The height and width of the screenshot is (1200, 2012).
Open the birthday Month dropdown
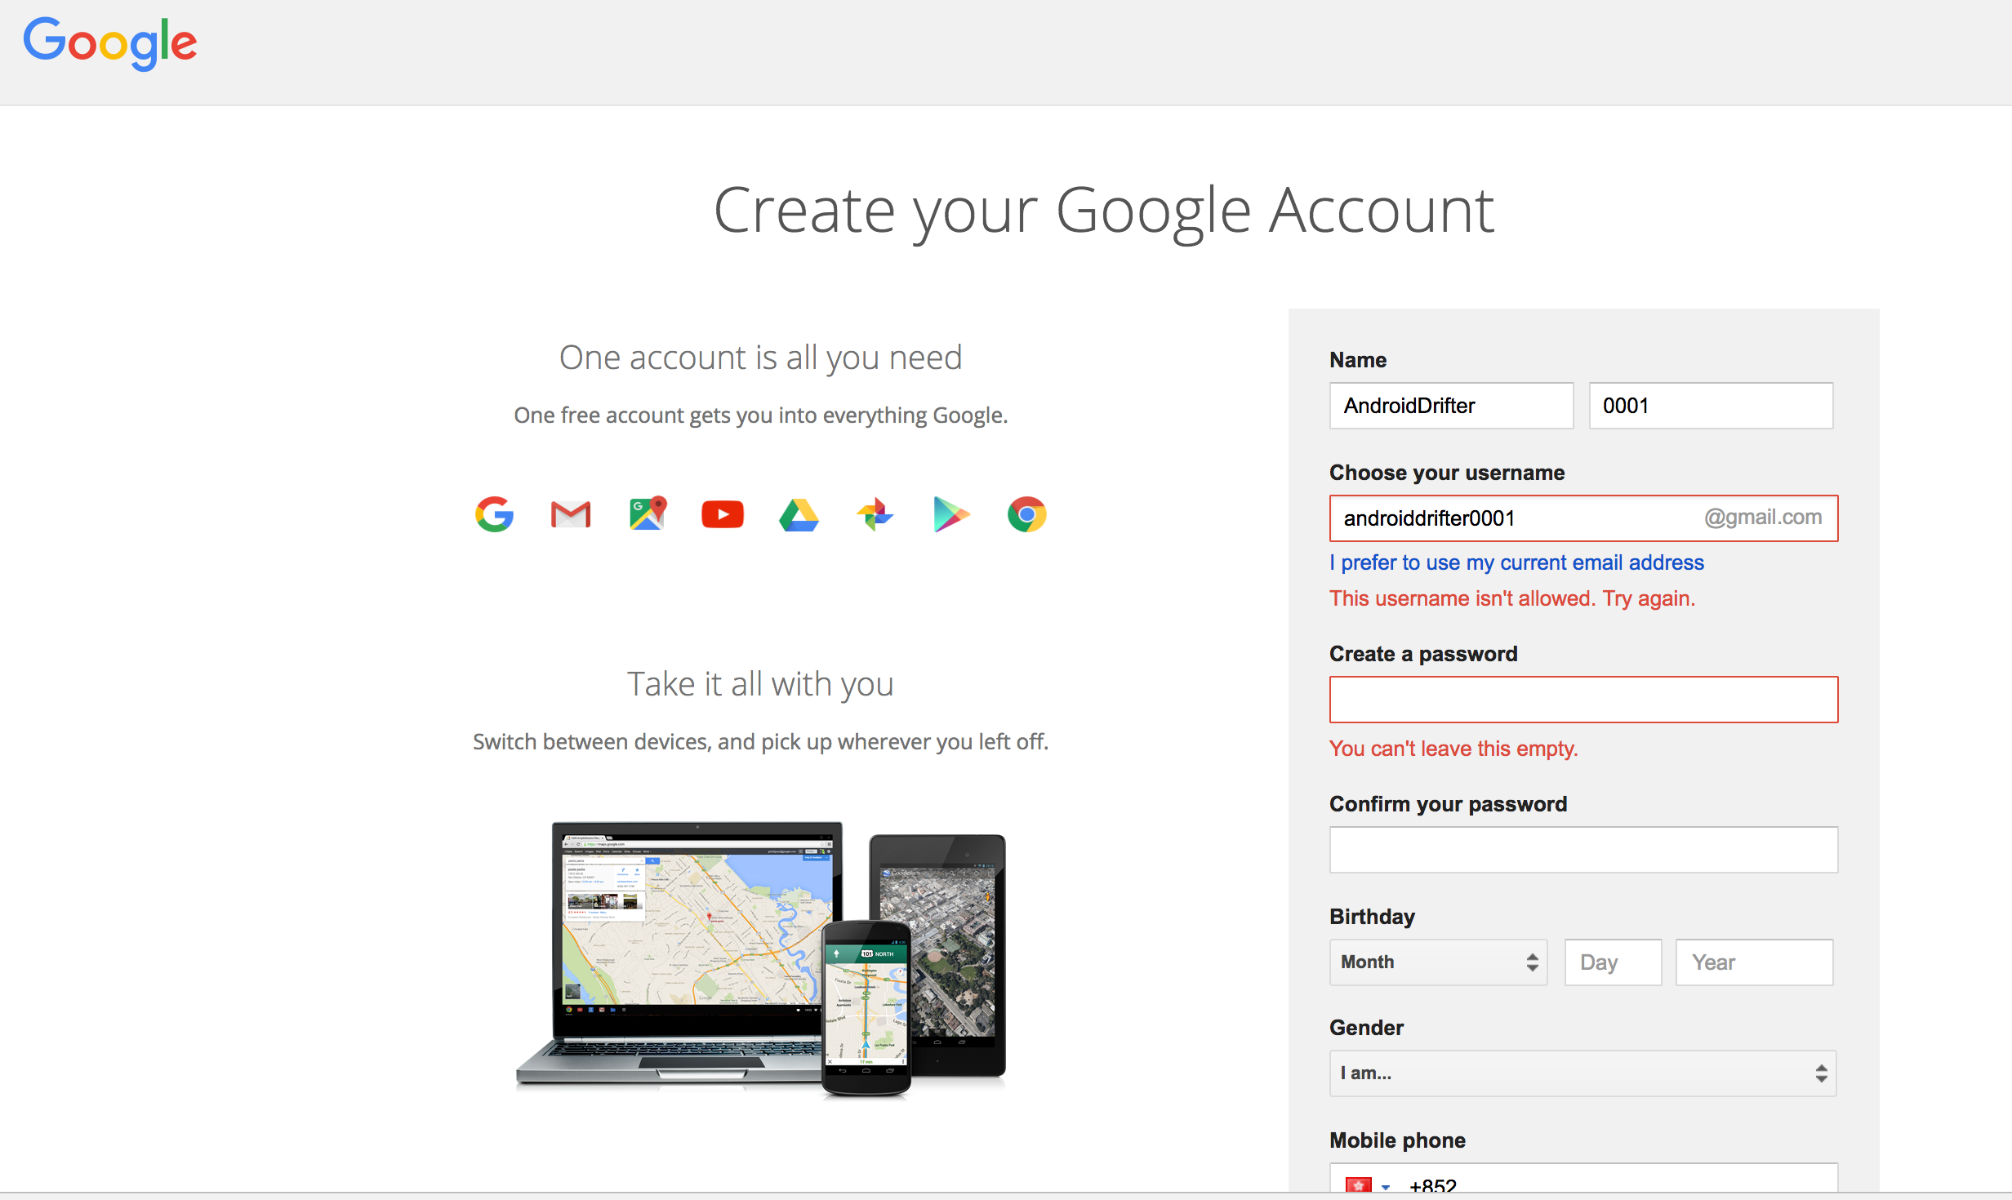pyautogui.click(x=1438, y=962)
